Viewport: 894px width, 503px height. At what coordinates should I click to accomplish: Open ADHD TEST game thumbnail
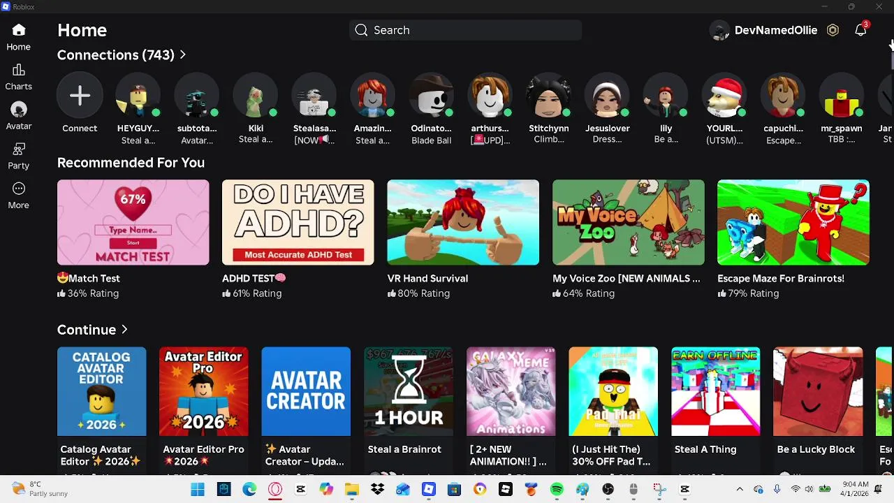point(298,223)
